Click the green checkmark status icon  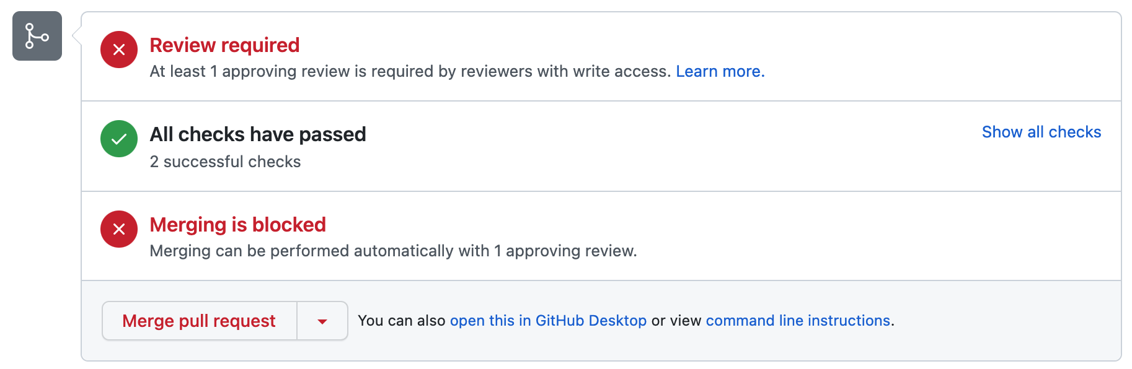click(119, 139)
